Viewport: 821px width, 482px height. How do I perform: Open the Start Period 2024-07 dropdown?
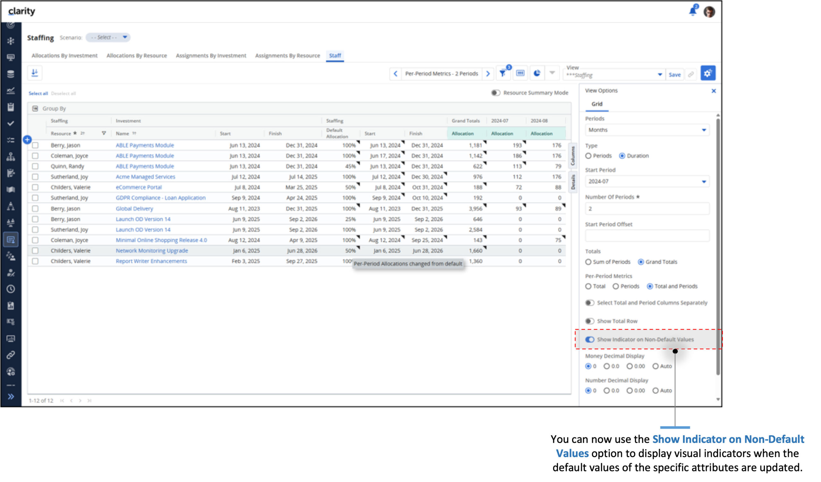pos(647,181)
